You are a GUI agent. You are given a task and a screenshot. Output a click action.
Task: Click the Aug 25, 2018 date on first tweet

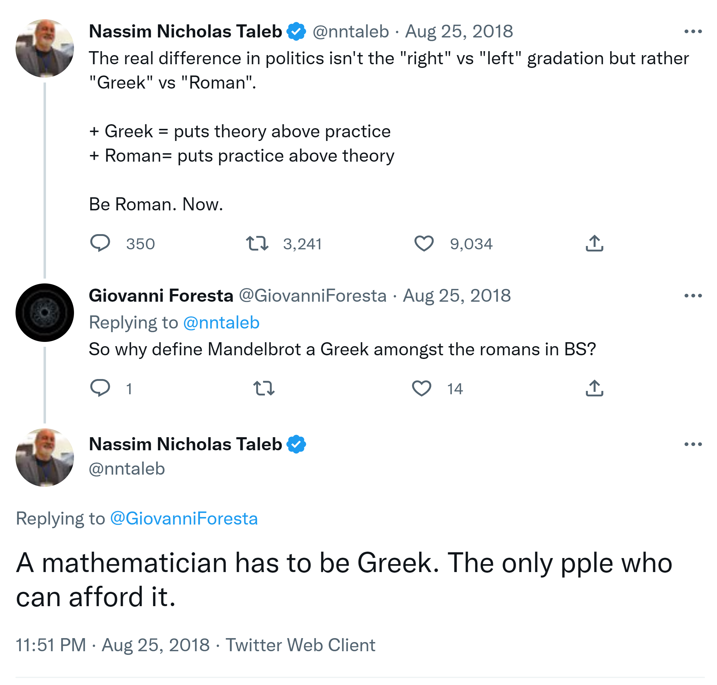click(459, 31)
